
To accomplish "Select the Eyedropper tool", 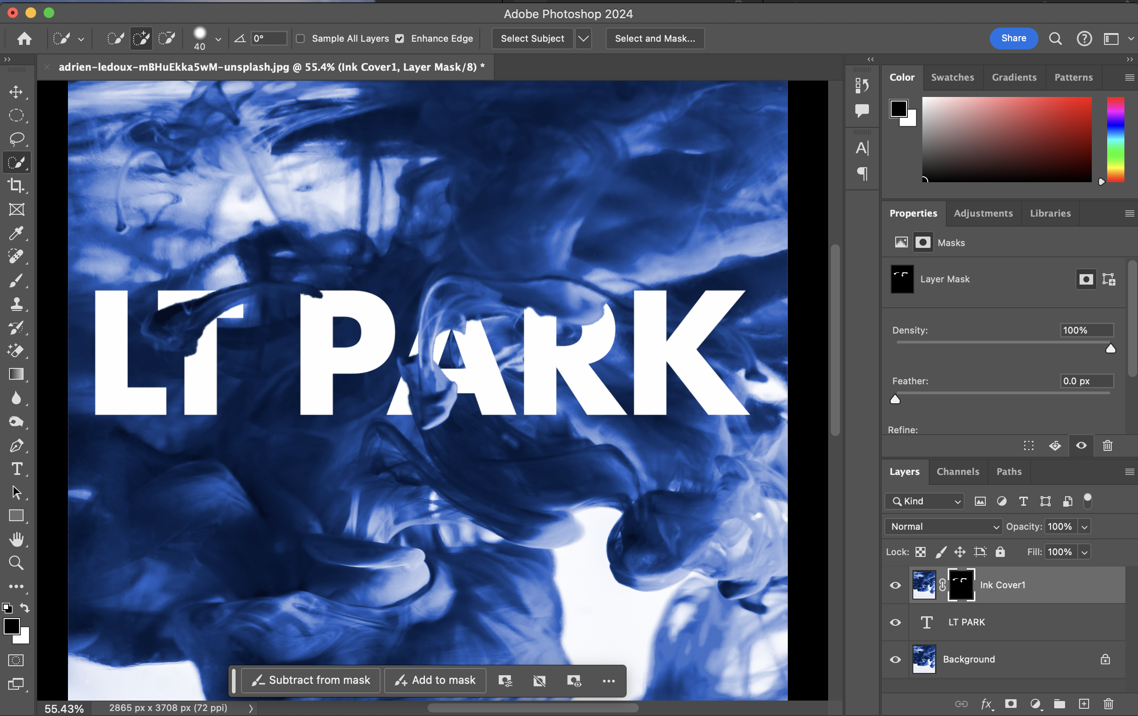I will tap(16, 233).
